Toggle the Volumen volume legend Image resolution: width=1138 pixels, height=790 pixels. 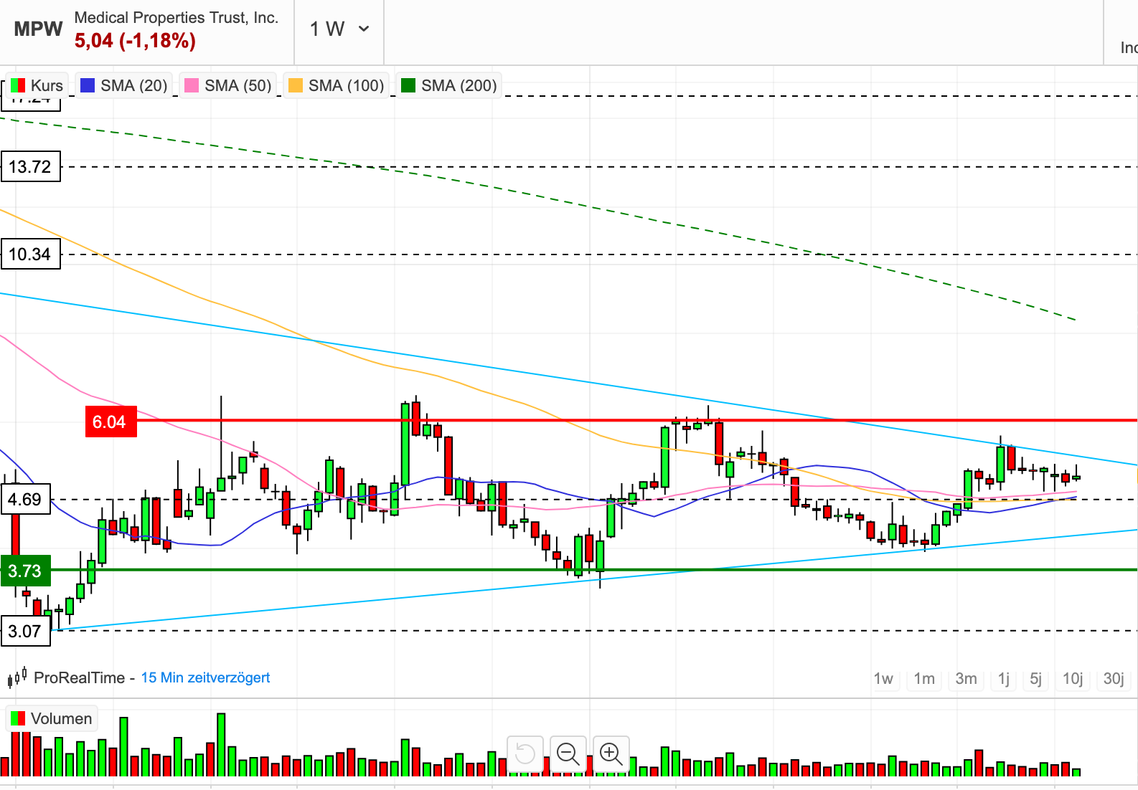point(52,719)
